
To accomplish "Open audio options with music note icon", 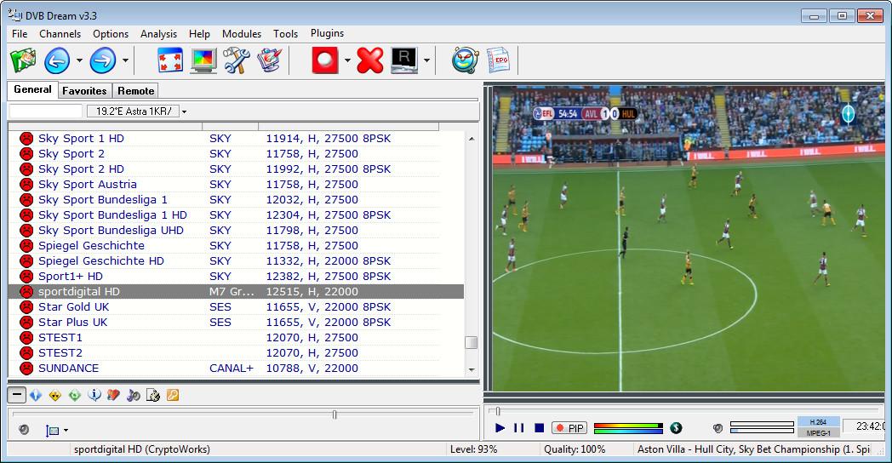I will pyautogui.click(x=133, y=395).
